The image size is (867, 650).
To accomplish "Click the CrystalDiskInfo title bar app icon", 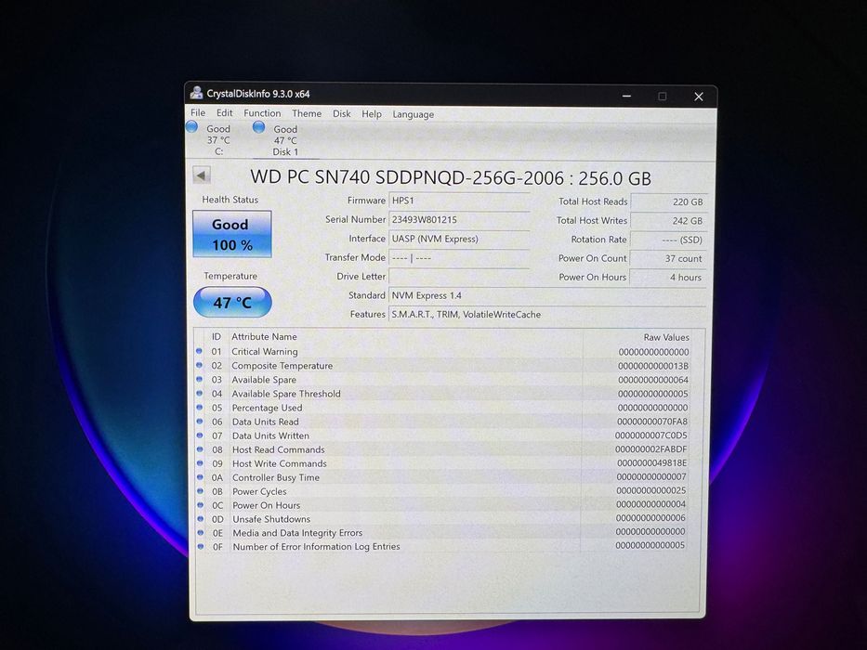I will tap(196, 93).
